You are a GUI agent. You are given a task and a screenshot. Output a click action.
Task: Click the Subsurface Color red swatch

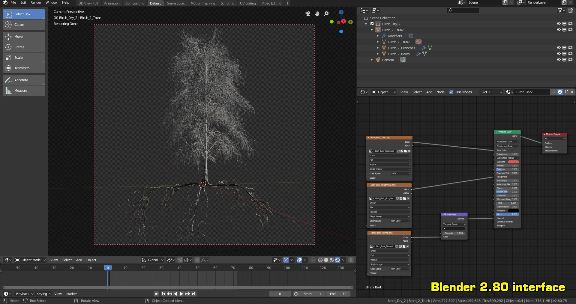pyautogui.click(x=513, y=162)
